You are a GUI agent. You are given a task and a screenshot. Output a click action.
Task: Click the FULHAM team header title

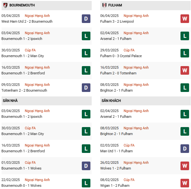[x=115, y=5]
